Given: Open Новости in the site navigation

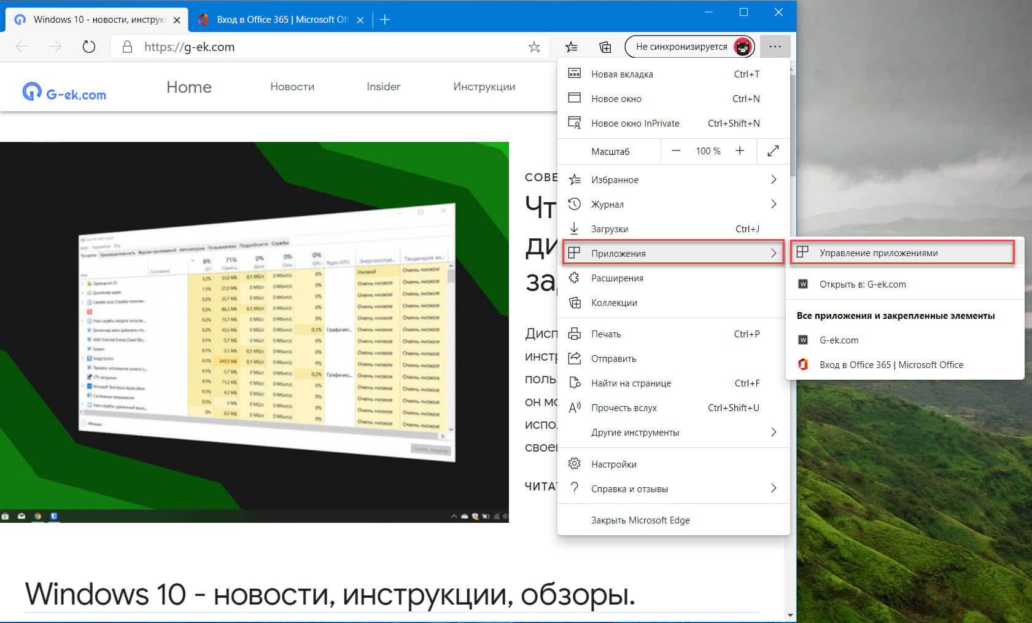Looking at the screenshot, I should (x=292, y=87).
